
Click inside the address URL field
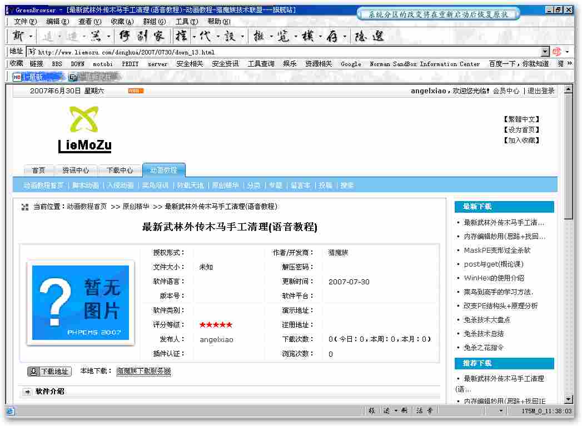click(278, 52)
